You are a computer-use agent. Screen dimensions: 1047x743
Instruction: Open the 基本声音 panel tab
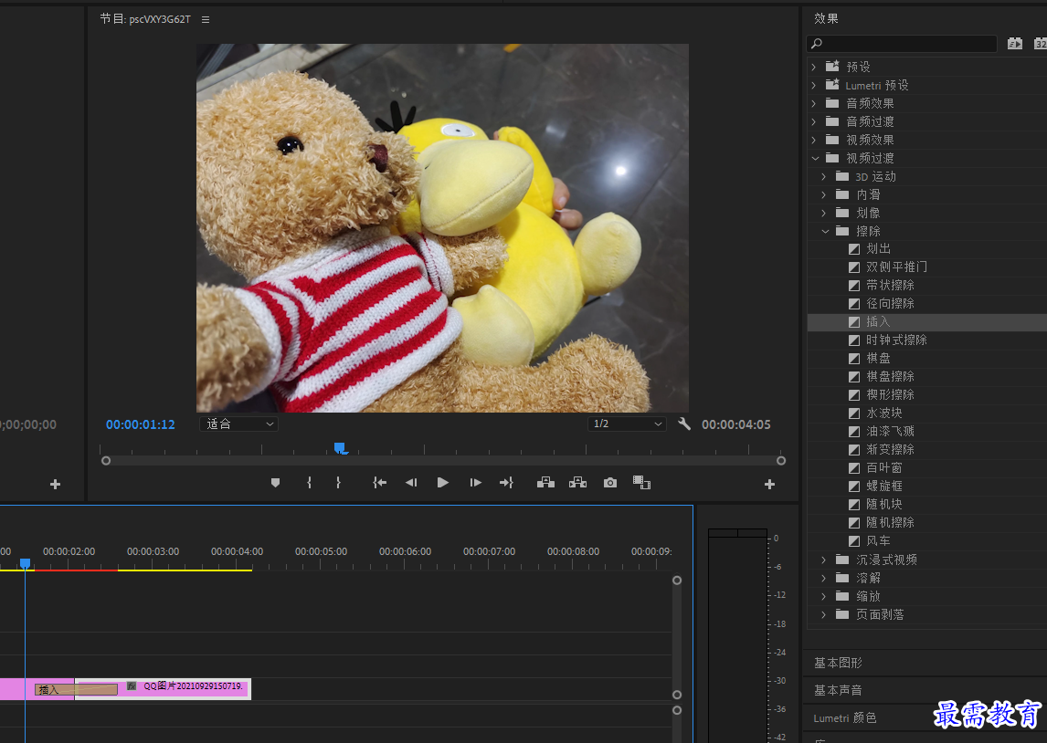pos(838,690)
